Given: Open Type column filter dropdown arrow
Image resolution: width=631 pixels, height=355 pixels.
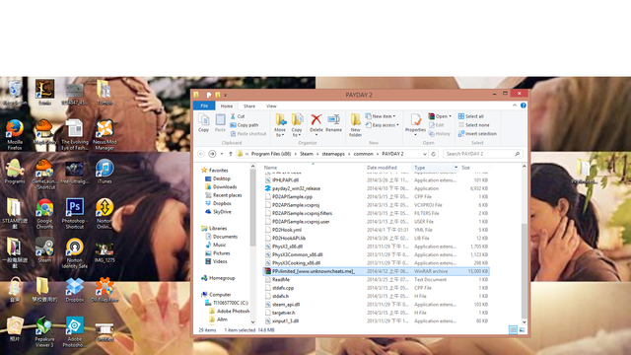Looking at the screenshot, I should 456,168.
